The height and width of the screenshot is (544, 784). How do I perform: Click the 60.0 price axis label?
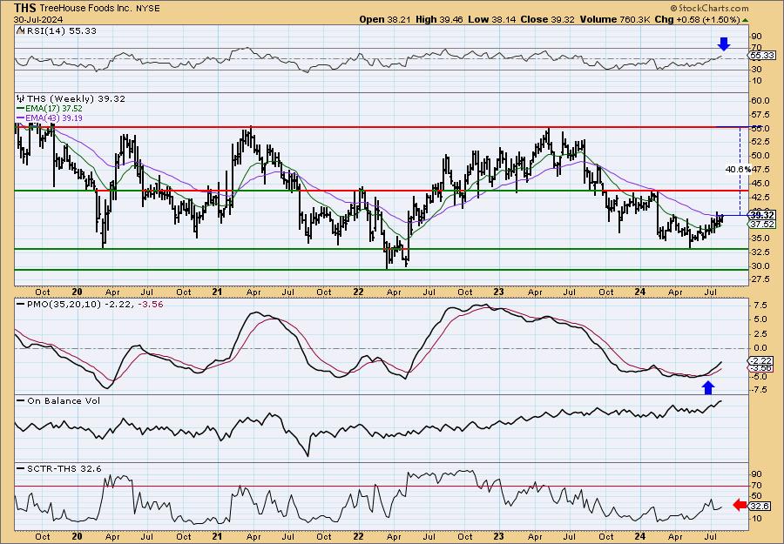coord(760,100)
